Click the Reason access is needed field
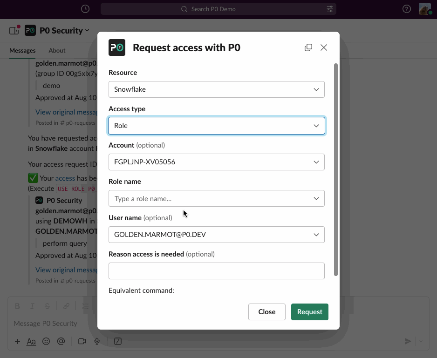 (216, 271)
